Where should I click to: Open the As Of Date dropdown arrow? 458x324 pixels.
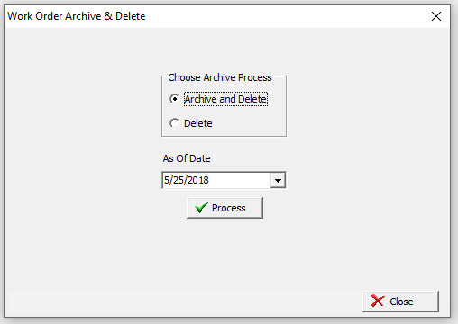click(278, 180)
